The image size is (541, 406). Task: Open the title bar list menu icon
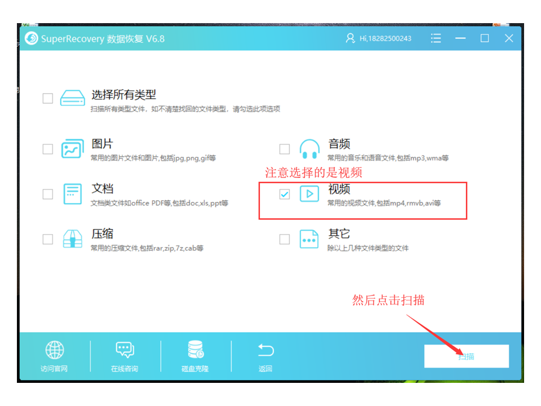point(436,38)
